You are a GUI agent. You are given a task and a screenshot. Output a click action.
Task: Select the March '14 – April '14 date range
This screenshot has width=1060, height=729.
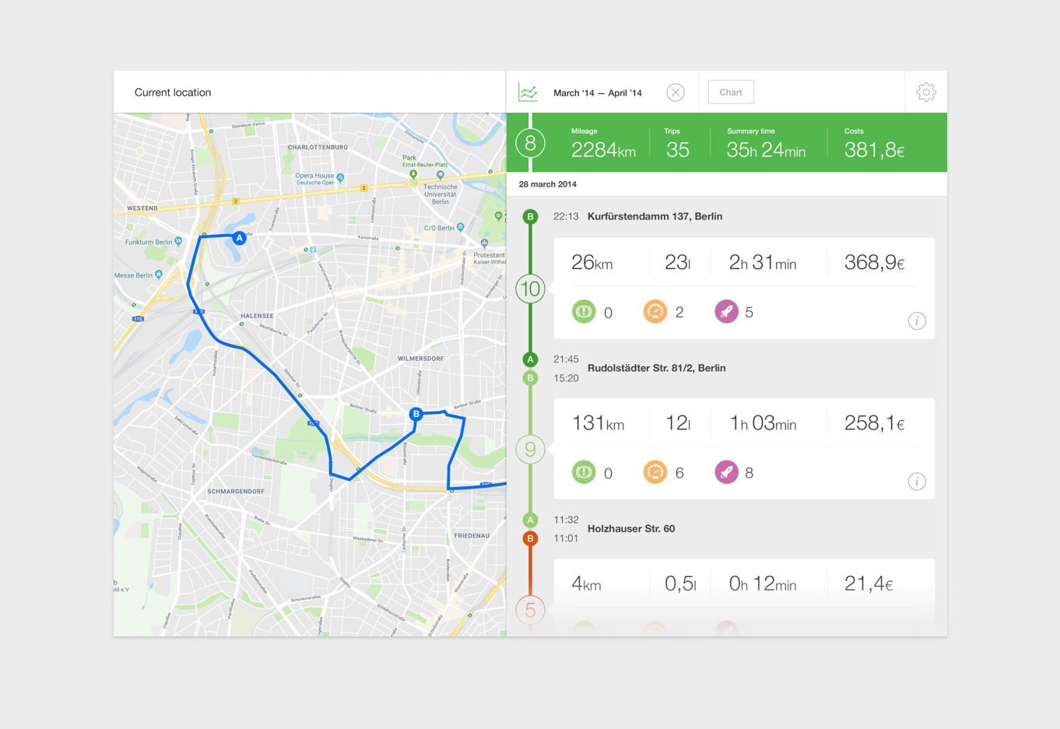coord(597,93)
